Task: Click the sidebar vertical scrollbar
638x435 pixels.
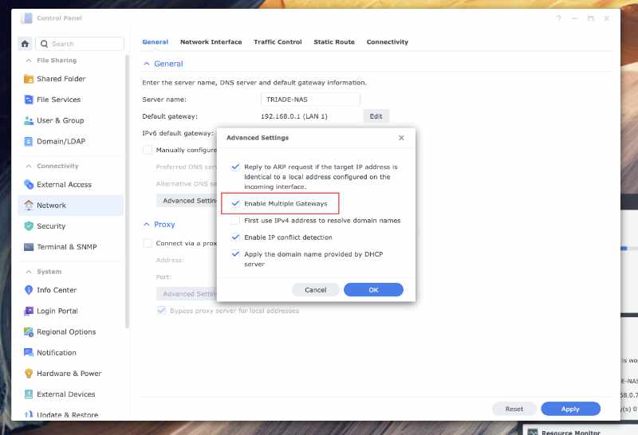Action: point(127,191)
